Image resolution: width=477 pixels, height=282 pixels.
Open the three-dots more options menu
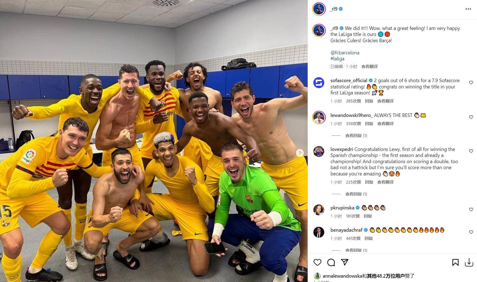[x=468, y=9]
